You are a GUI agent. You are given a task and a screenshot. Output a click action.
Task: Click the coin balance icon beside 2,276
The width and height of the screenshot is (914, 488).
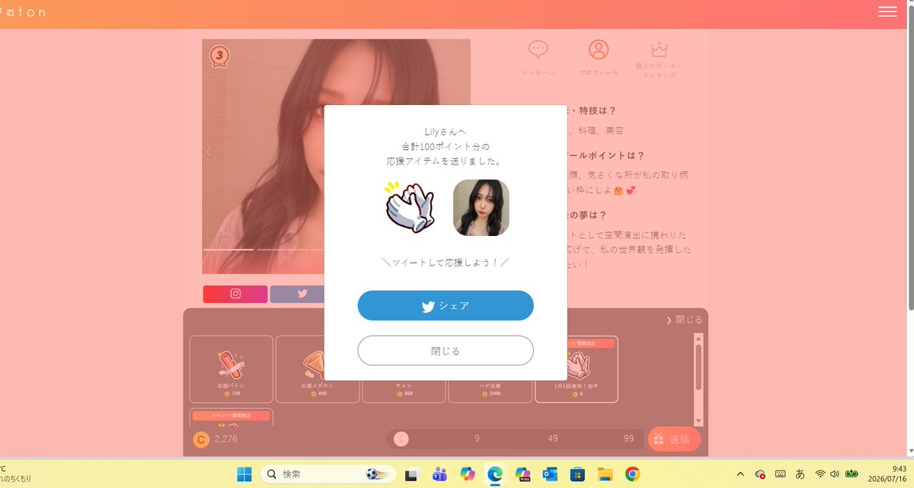[201, 439]
